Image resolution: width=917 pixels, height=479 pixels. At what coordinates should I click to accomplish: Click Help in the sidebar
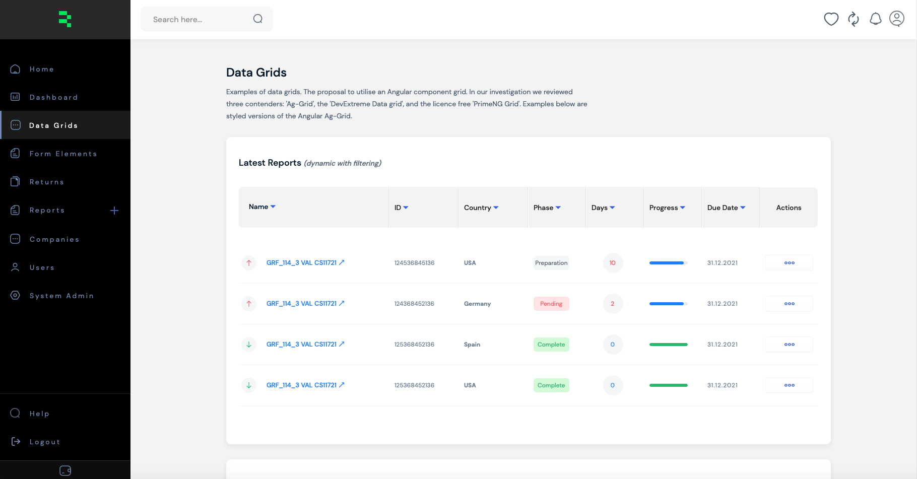(x=65, y=414)
